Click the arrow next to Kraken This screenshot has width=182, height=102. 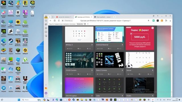pos(152,96)
